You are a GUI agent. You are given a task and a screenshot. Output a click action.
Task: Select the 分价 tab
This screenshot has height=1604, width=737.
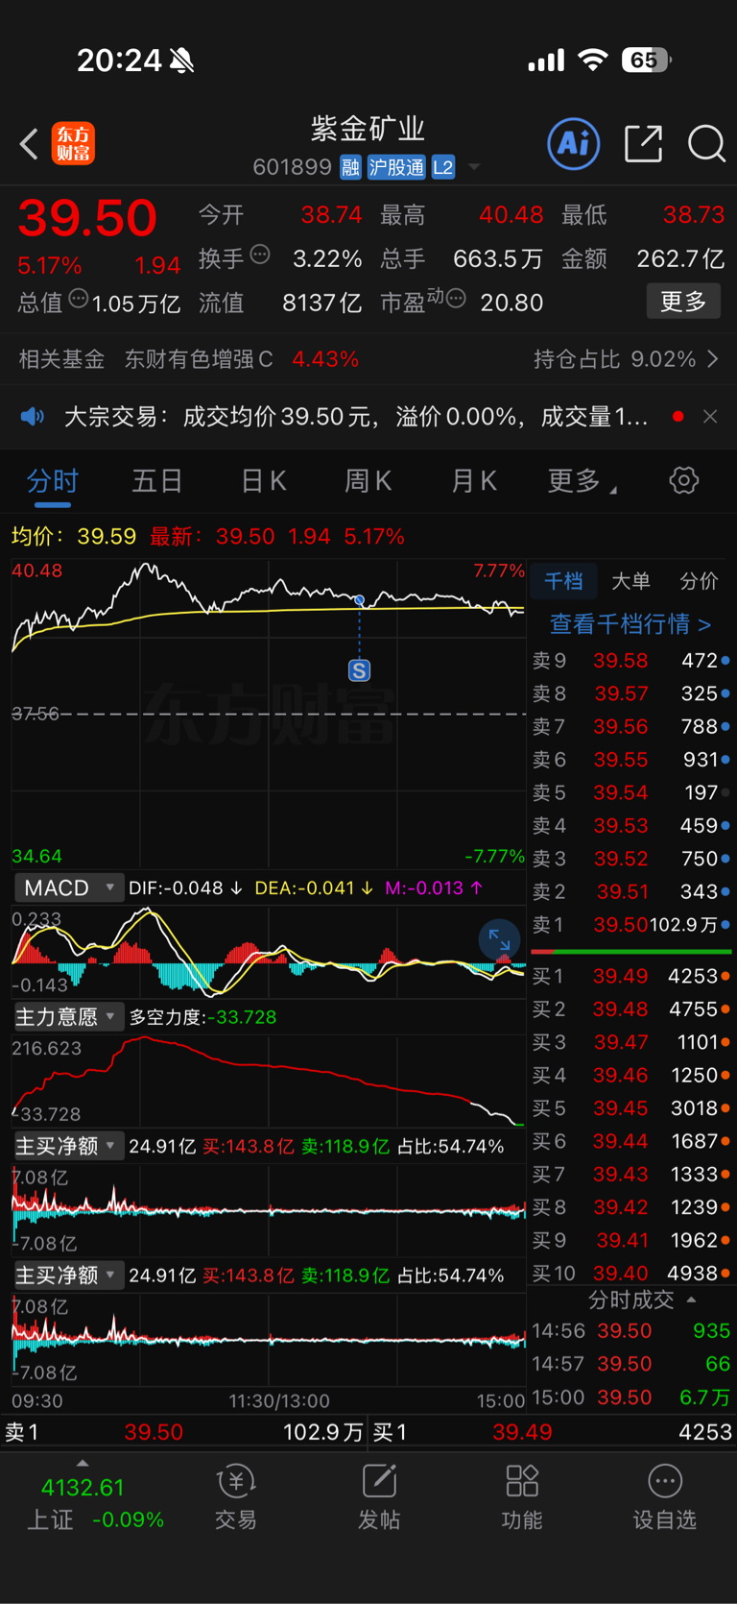pos(699,581)
